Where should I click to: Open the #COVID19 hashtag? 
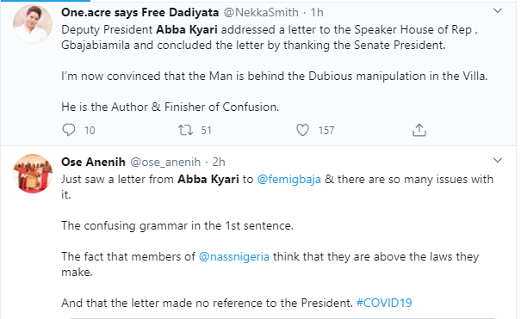pyautogui.click(x=384, y=303)
